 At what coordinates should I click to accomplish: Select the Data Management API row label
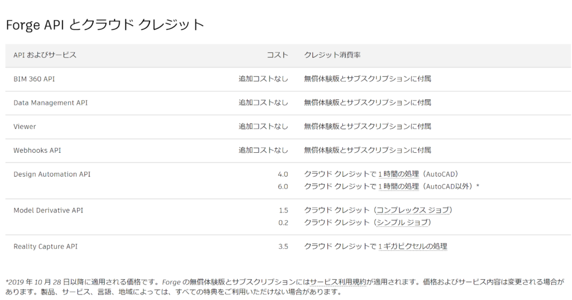pos(51,103)
